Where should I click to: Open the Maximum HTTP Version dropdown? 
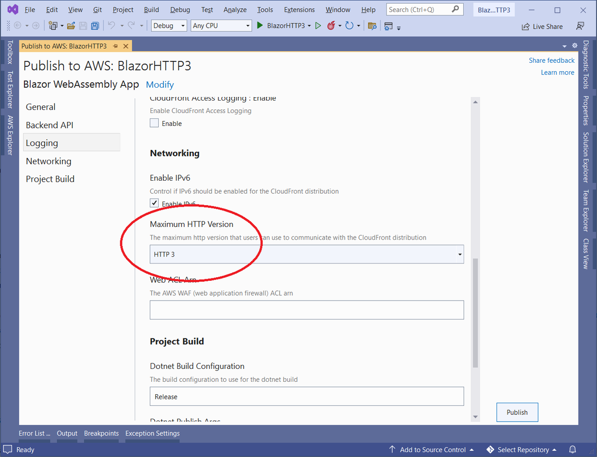coord(307,254)
